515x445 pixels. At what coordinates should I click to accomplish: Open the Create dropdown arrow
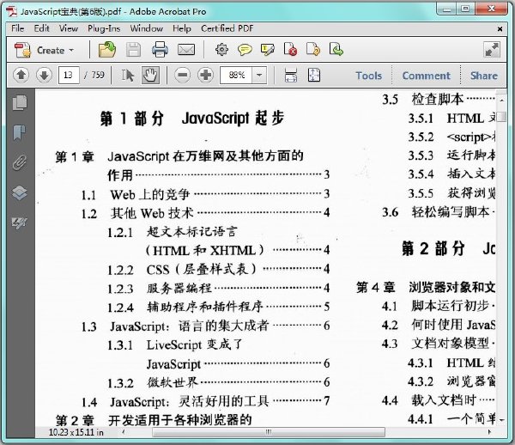tap(71, 51)
